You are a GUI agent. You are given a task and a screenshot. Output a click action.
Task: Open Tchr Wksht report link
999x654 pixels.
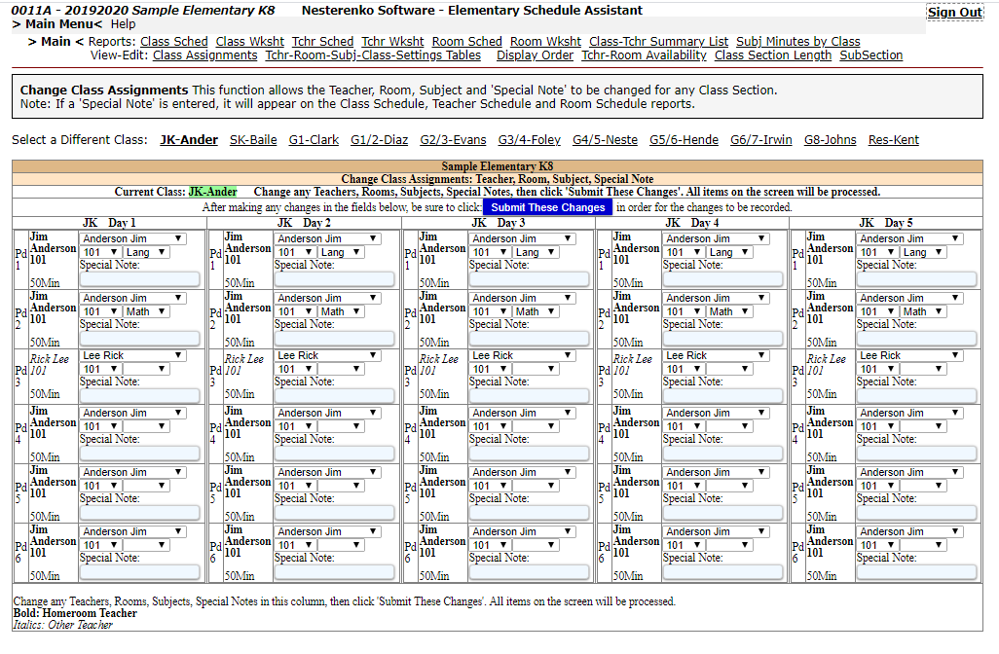[x=392, y=42]
